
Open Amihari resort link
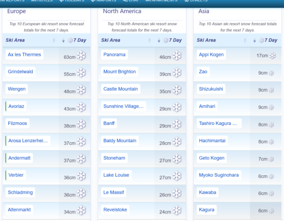[x=207, y=106]
